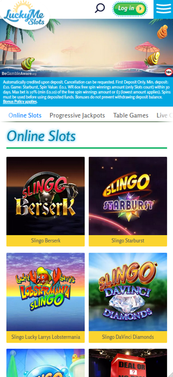This screenshot has width=173, height=377.
Task: Click the tropical beach promo banner
Action: [86, 48]
